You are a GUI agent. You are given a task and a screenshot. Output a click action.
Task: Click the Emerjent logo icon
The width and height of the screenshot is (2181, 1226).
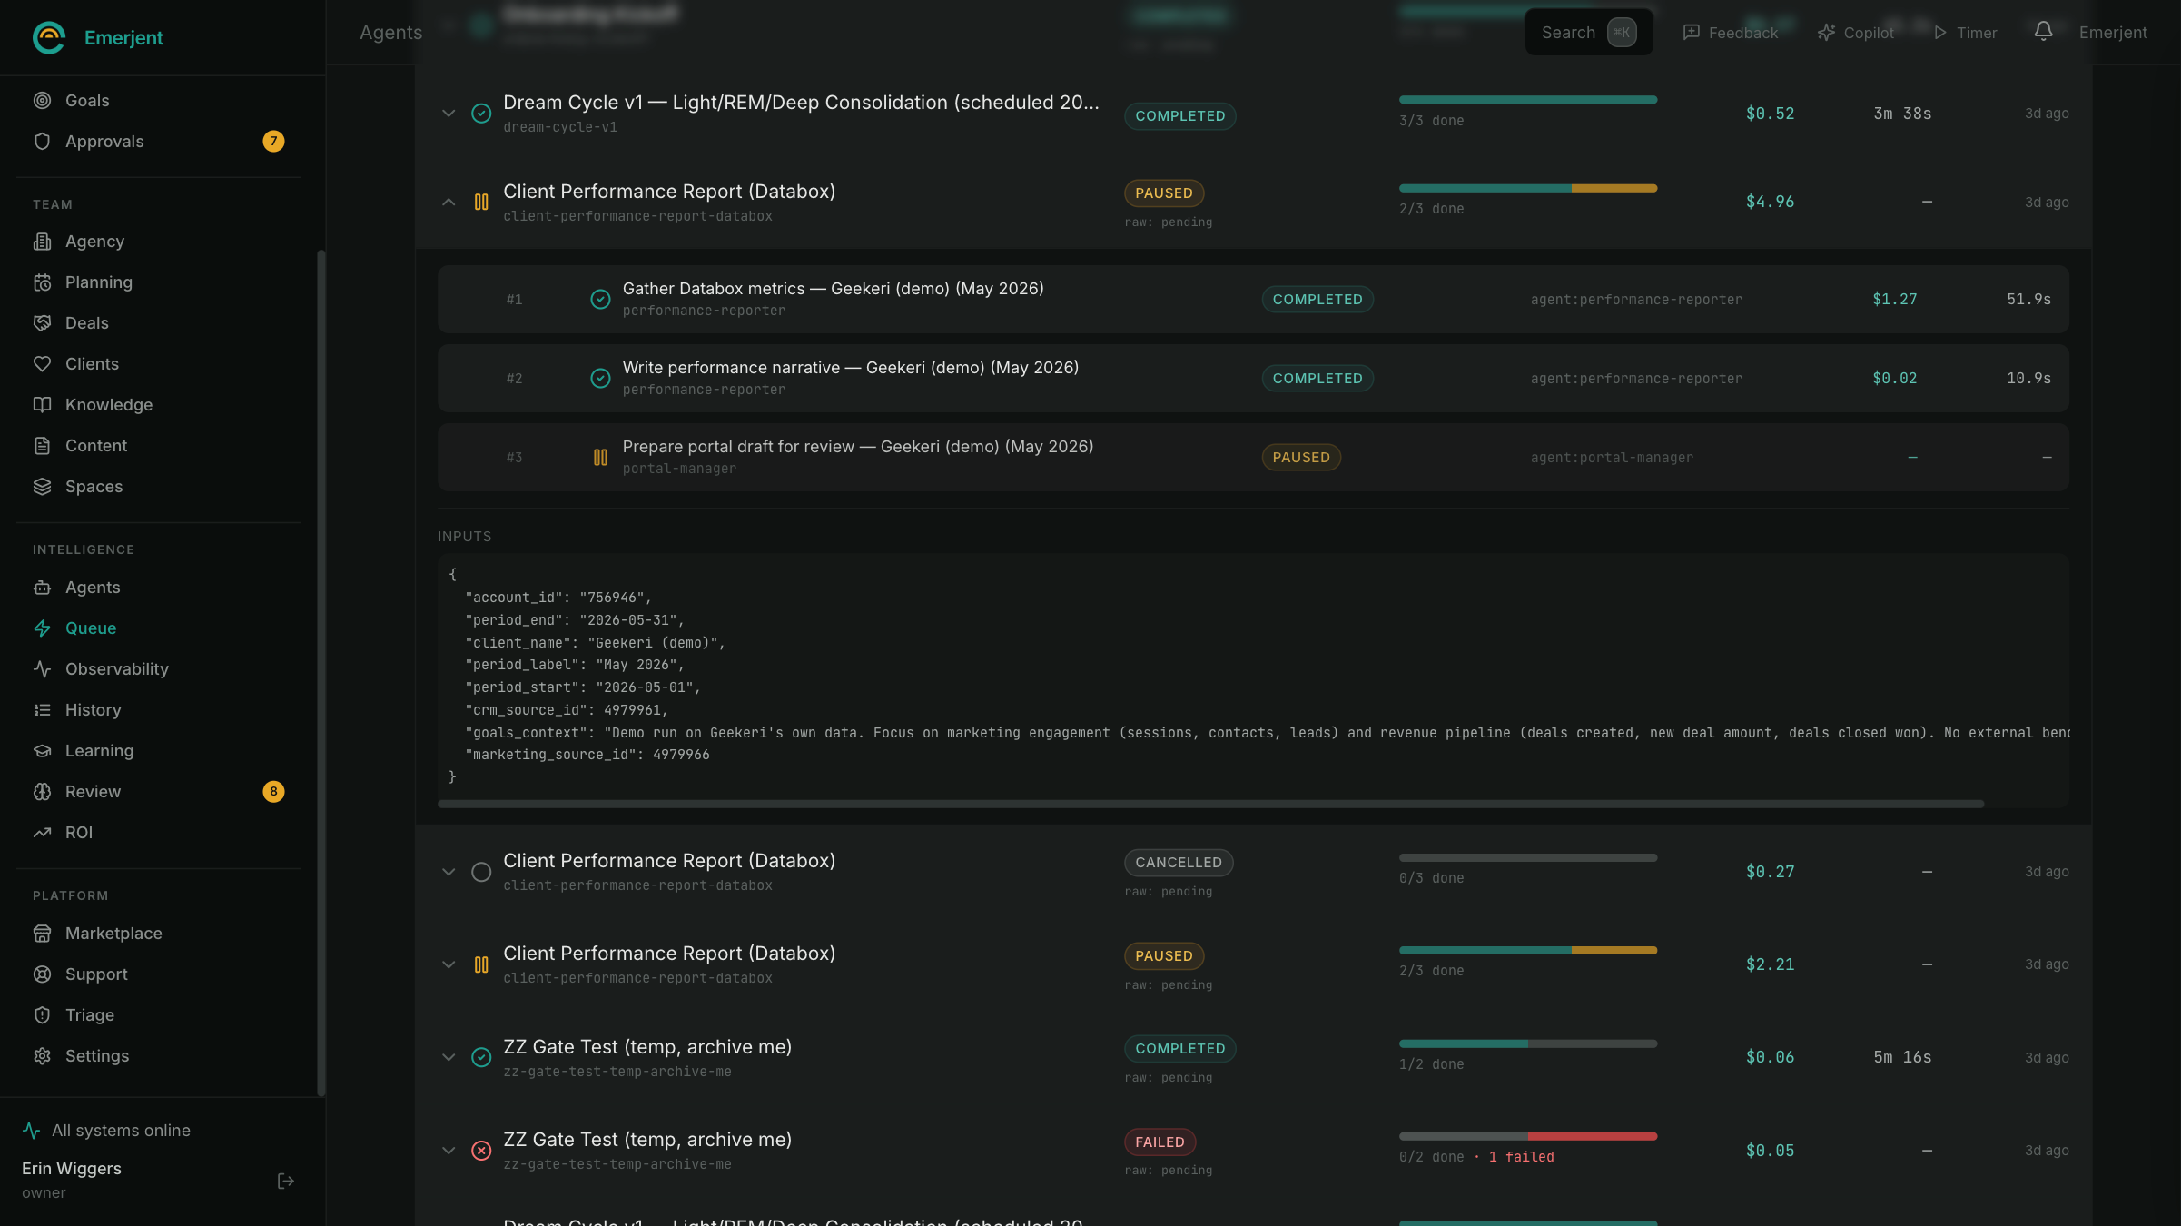point(49,37)
